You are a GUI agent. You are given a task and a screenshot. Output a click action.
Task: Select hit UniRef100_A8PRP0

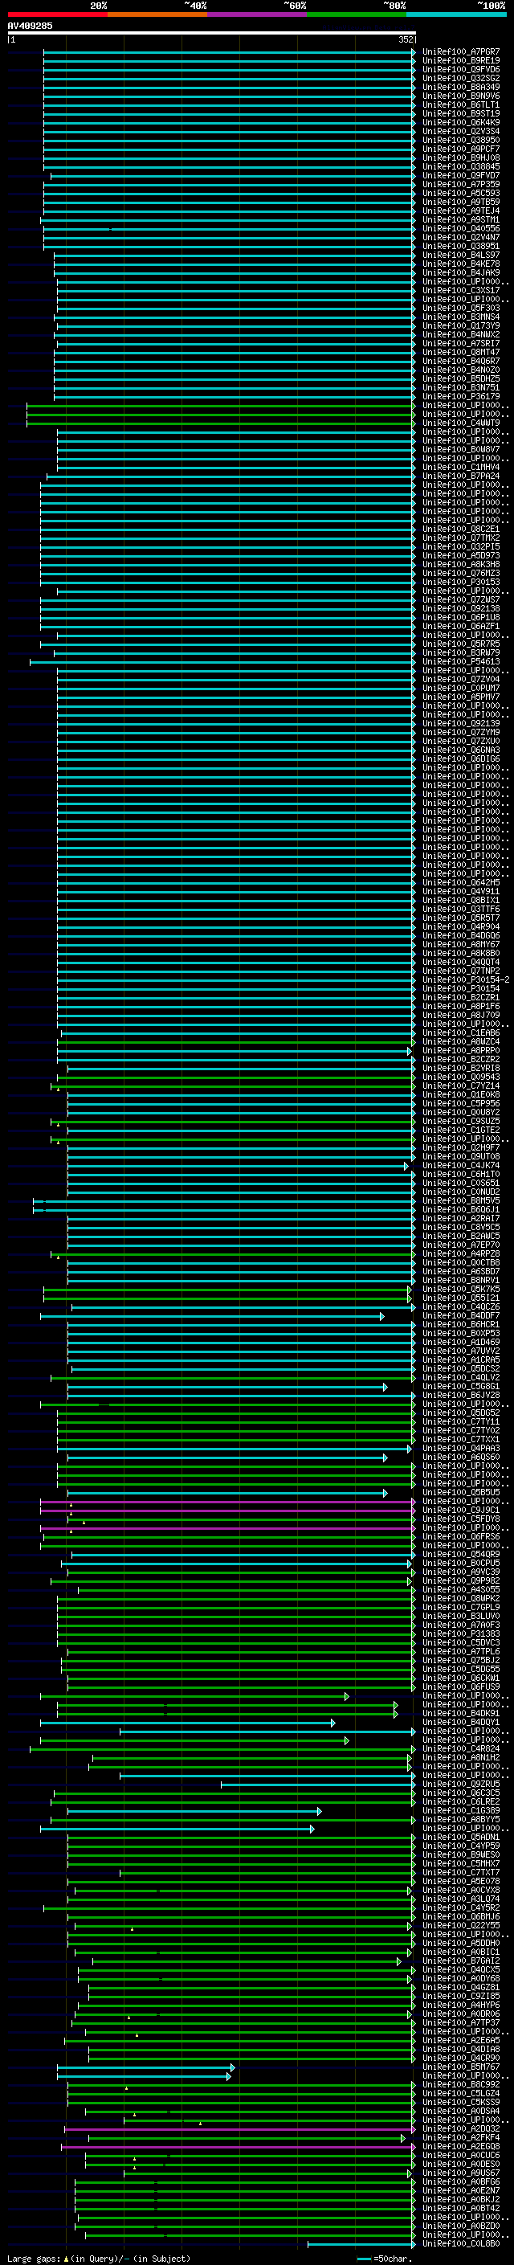[461, 1050]
